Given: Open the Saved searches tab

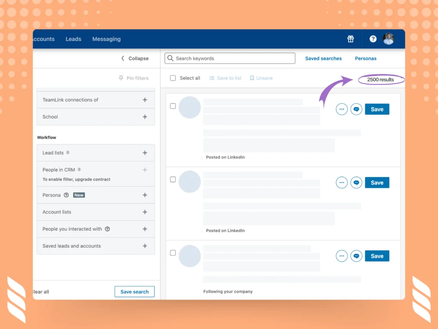Looking at the screenshot, I should coord(323,58).
